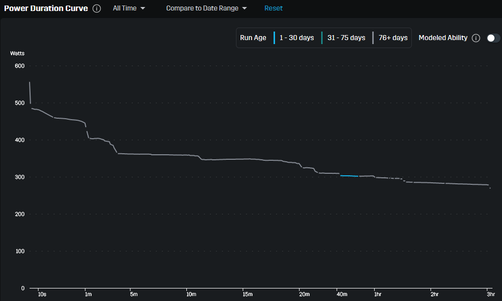Image resolution: width=502 pixels, height=301 pixels.
Task: Click the 600 label on the Watts axis
Action: [x=20, y=66]
